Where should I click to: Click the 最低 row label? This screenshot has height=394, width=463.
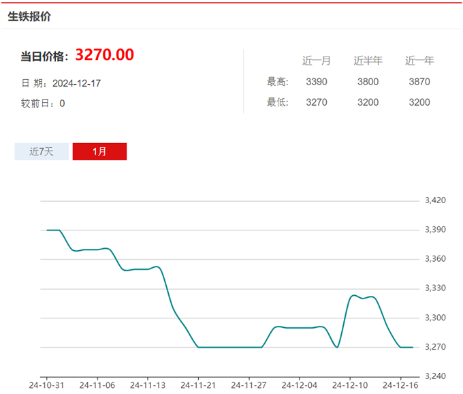(278, 102)
